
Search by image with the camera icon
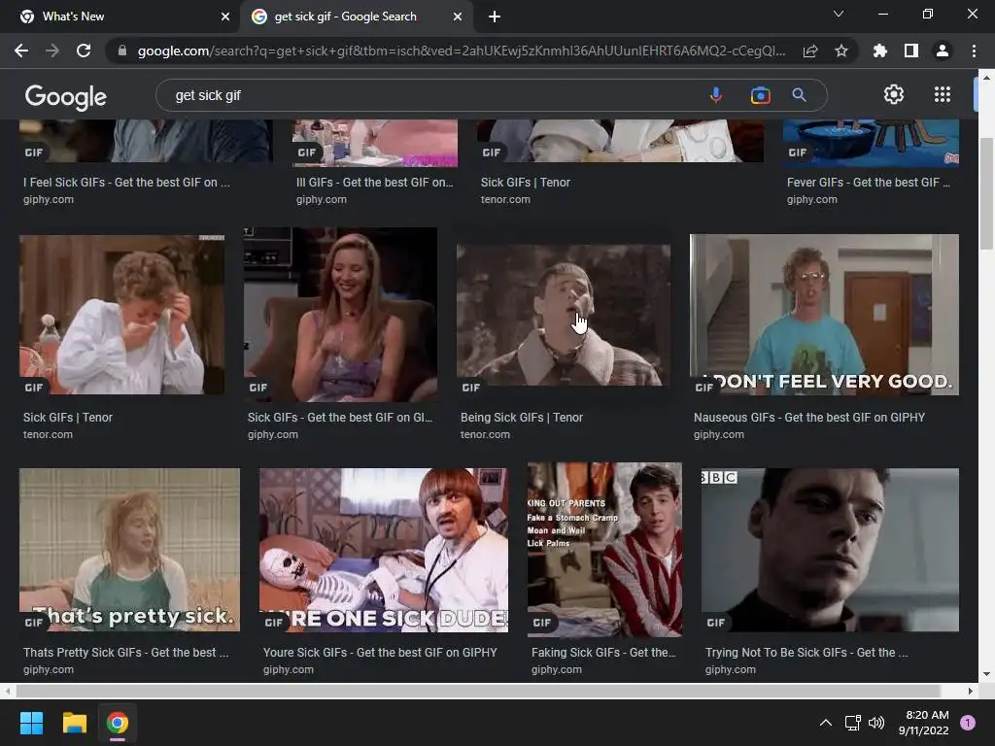[760, 95]
